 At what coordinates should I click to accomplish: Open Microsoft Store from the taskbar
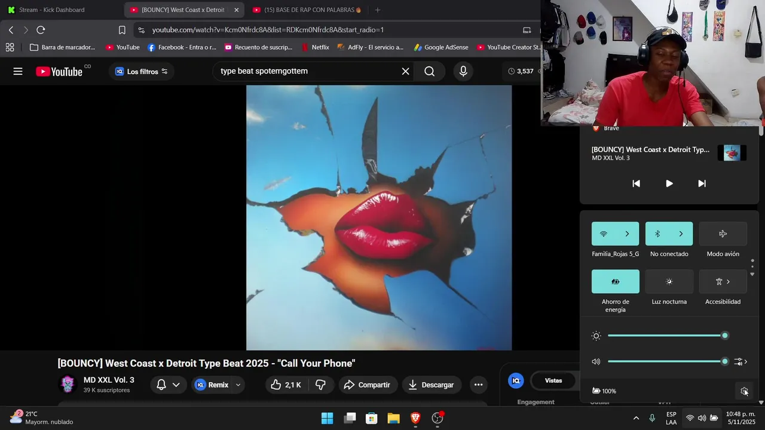tap(372, 418)
